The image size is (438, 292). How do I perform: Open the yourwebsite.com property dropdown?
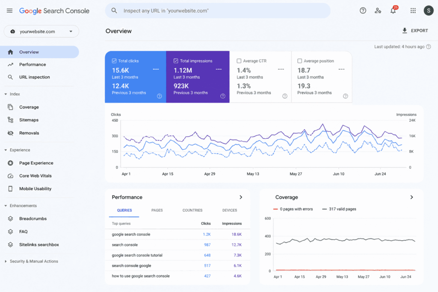[41, 31]
